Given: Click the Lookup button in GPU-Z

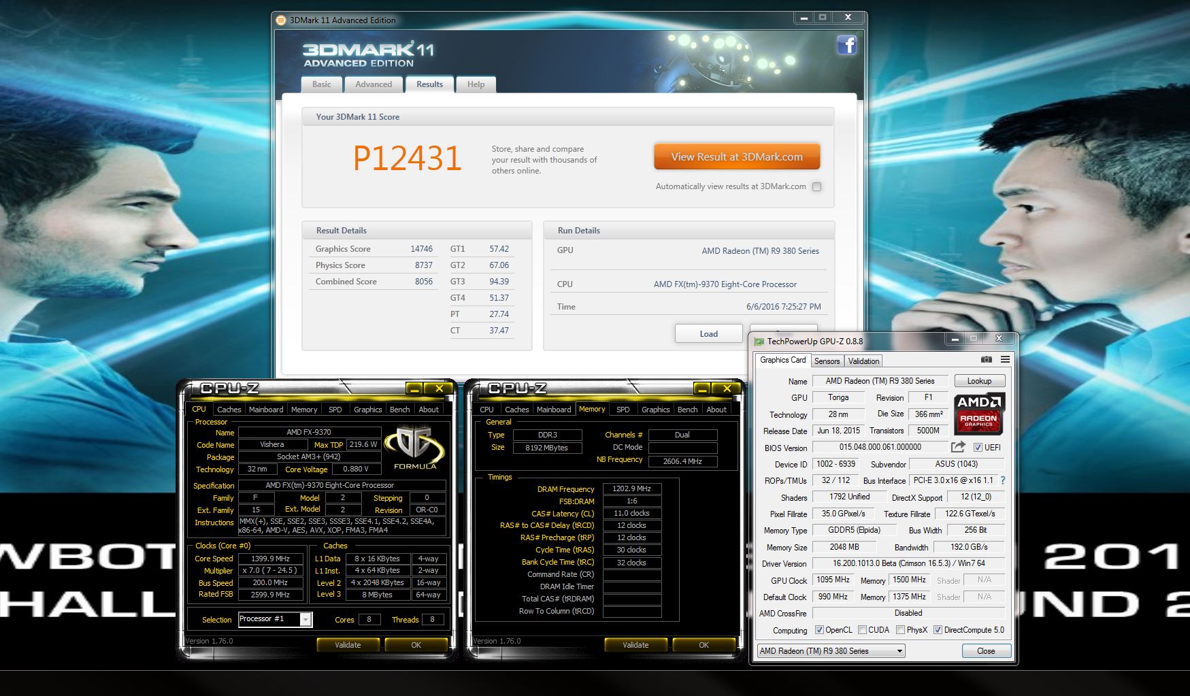Looking at the screenshot, I should tap(979, 381).
